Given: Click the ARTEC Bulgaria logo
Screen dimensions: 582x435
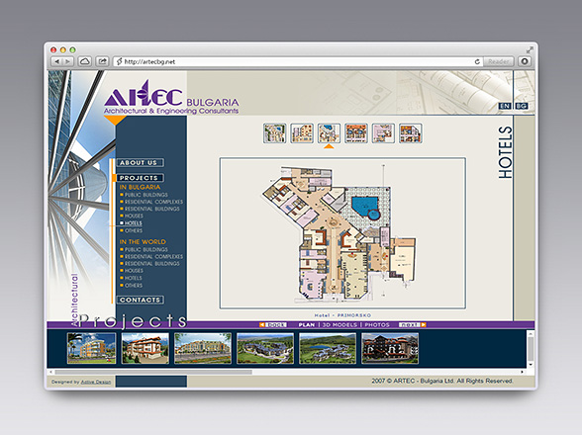Looking at the screenshot, I should pyautogui.click(x=170, y=97).
